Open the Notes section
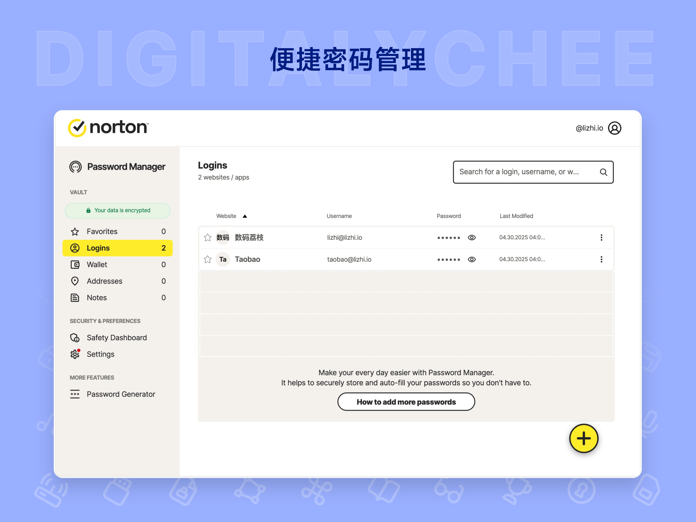Screen dimensions: 696x522 pyautogui.click(x=96, y=297)
